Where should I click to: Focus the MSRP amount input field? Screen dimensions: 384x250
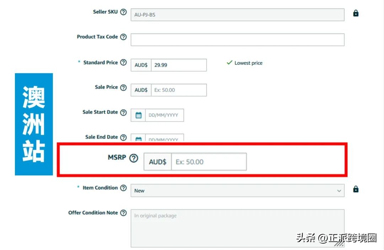209,161
